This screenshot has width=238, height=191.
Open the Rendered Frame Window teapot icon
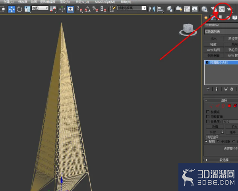(x=222, y=9)
